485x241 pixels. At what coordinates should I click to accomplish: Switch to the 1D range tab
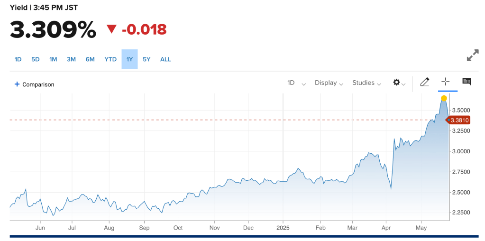[x=18, y=59]
